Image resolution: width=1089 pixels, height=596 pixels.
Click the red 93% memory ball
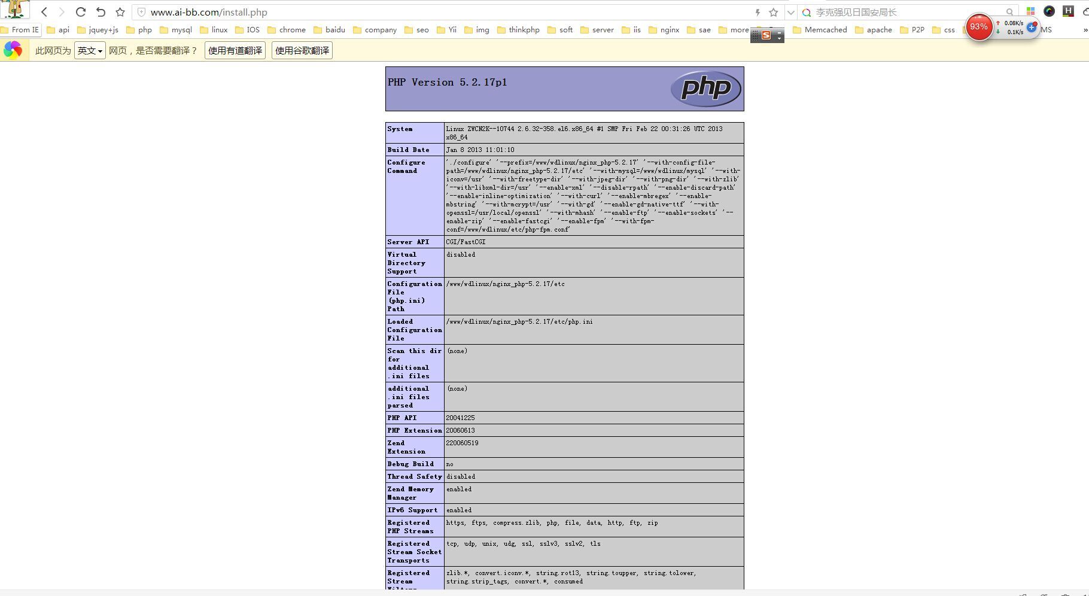click(979, 27)
